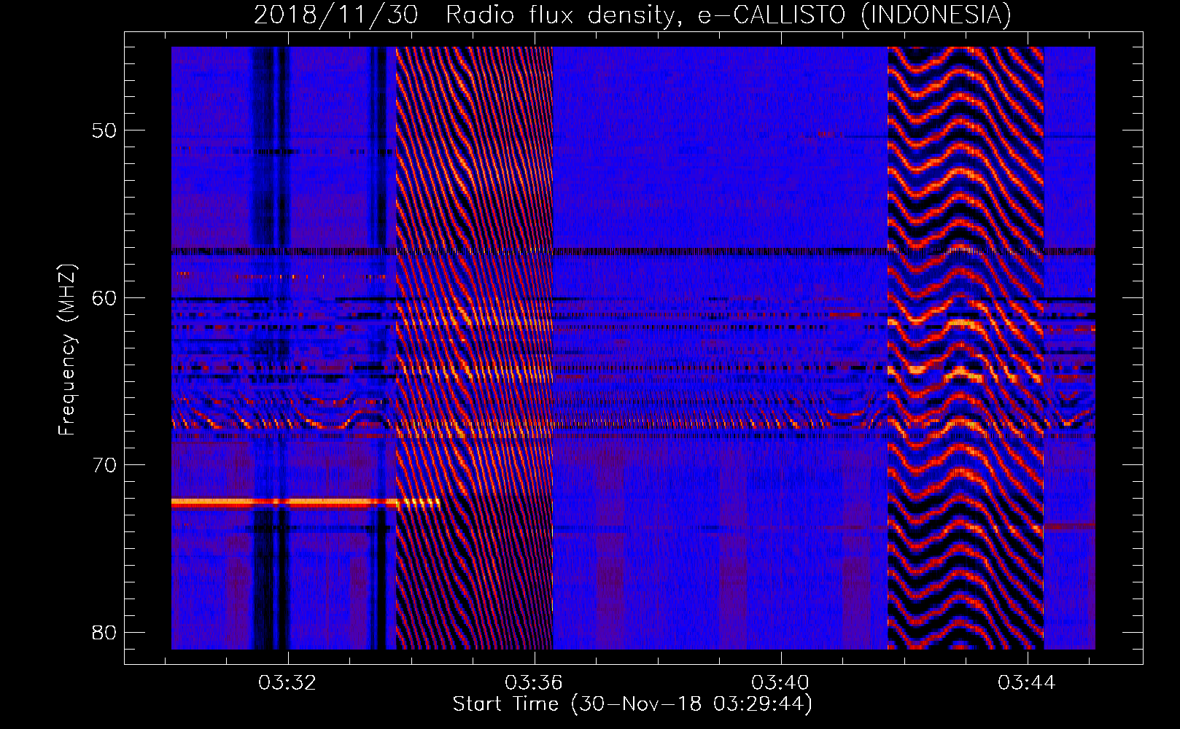Click the 03:40 time tick label

(x=780, y=683)
